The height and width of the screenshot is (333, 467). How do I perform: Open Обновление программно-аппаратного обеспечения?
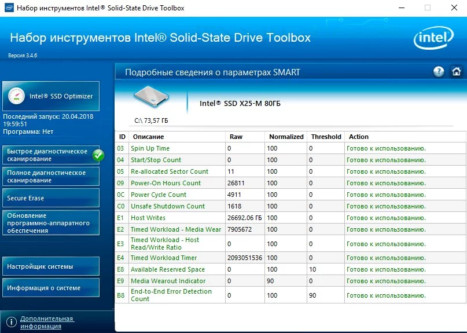51,223
